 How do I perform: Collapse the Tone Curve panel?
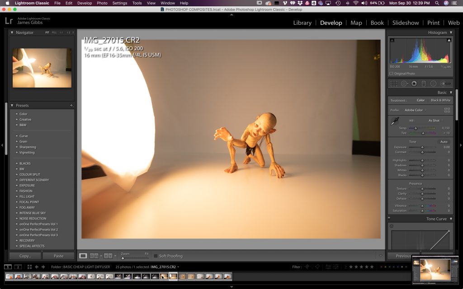pos(451,219)
